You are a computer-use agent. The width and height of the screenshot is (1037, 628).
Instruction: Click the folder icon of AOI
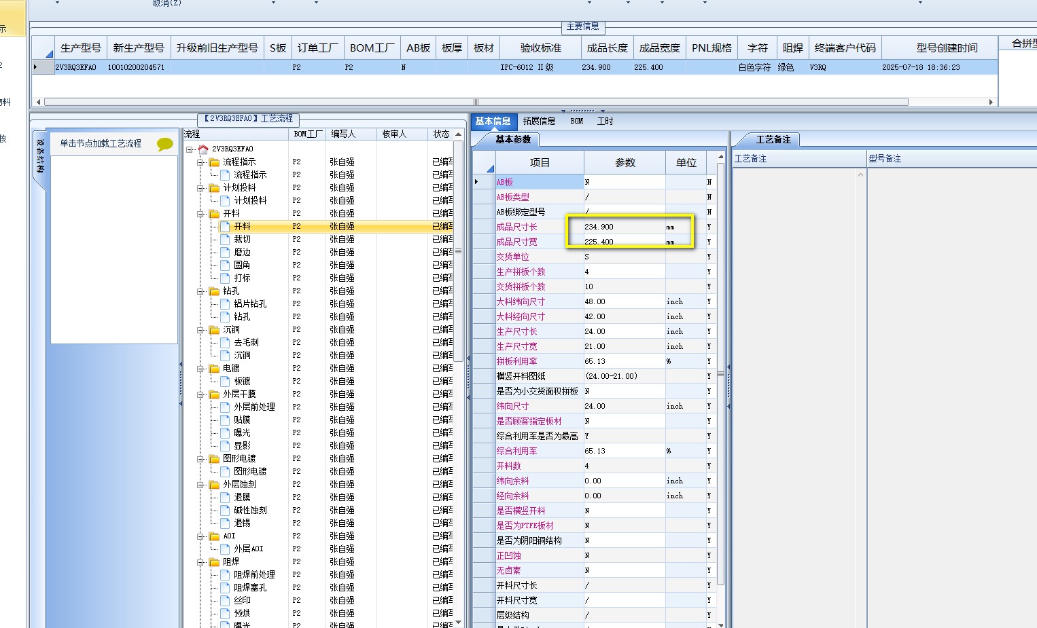(214, 536)
